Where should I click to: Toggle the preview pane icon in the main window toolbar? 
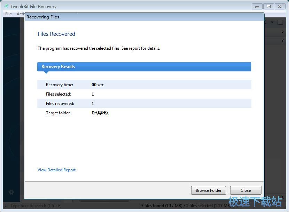coord(280,22)
